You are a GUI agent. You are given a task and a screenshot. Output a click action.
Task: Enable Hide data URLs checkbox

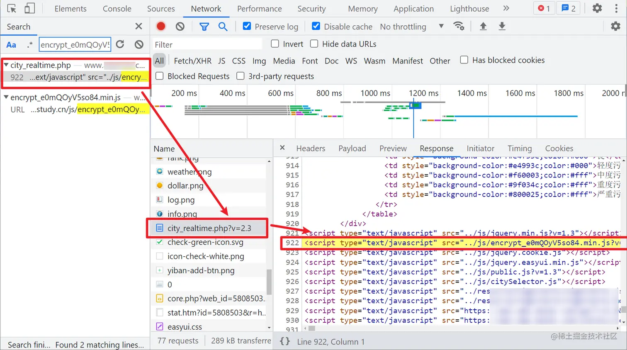(314, 44)
